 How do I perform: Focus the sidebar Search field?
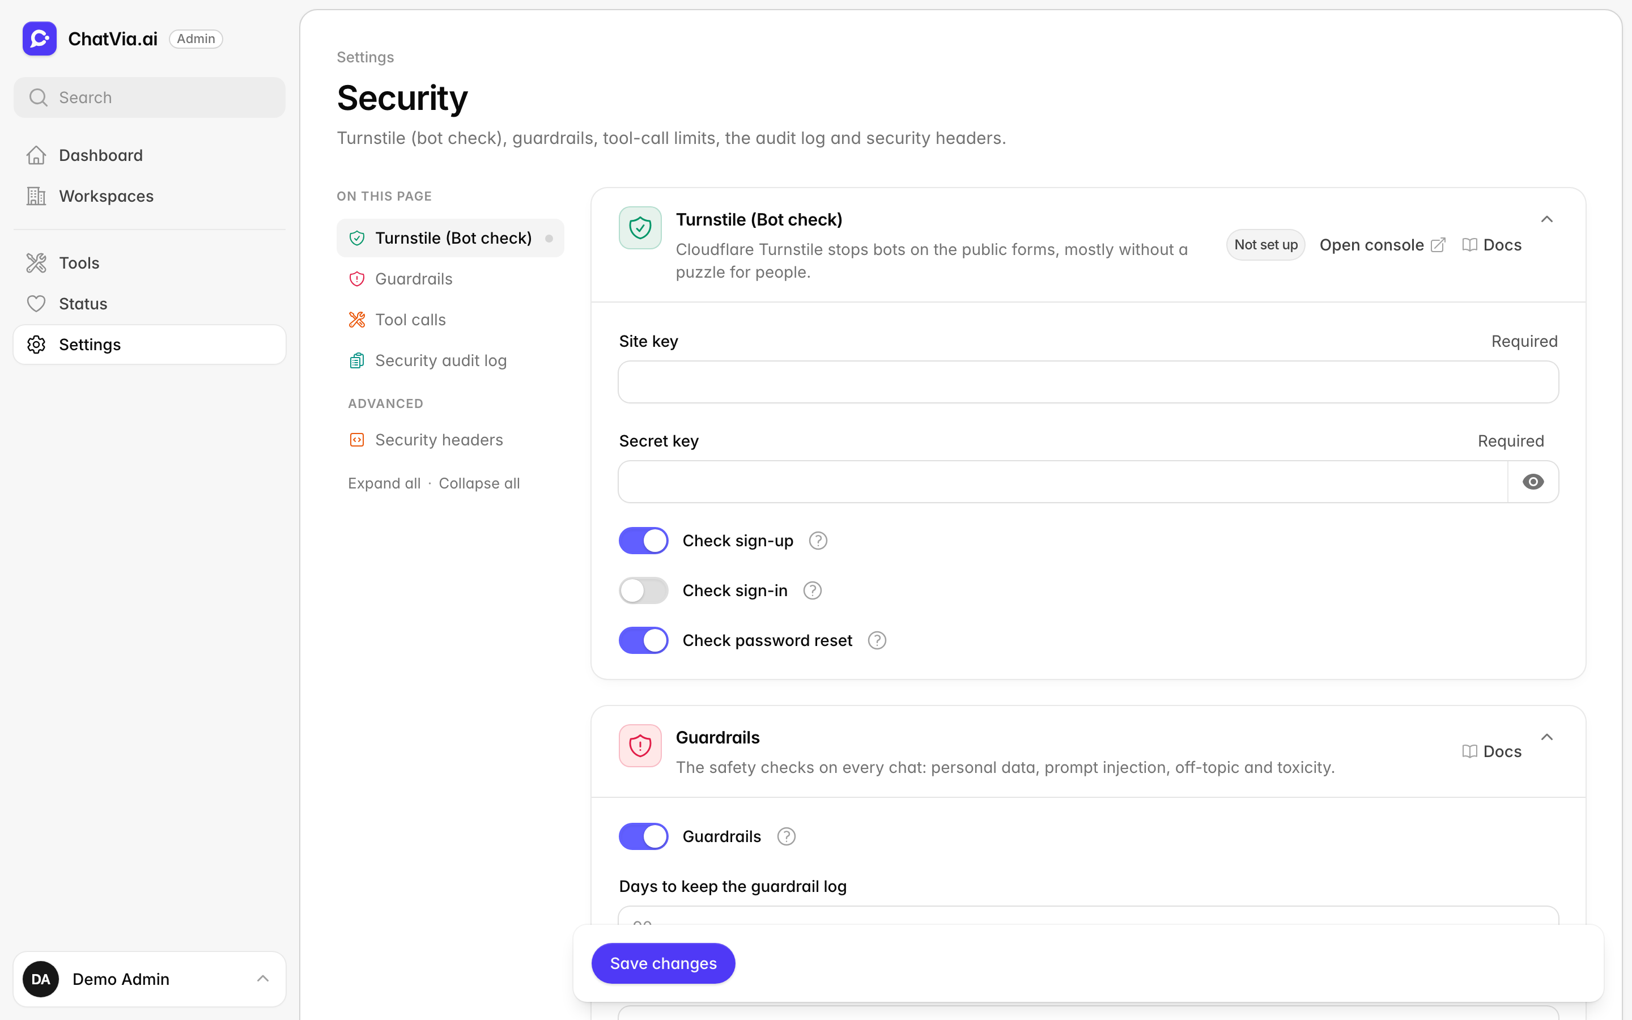[150, 98]
